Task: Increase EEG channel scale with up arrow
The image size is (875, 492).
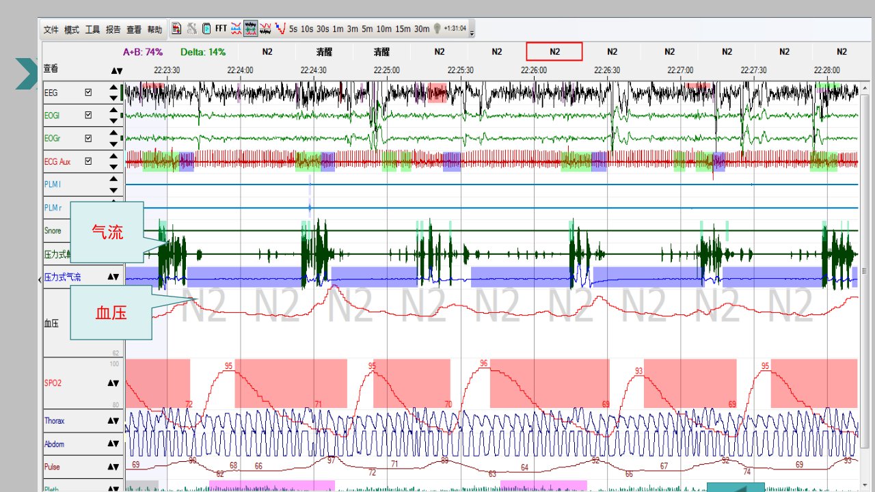Action: pos(113,87)
